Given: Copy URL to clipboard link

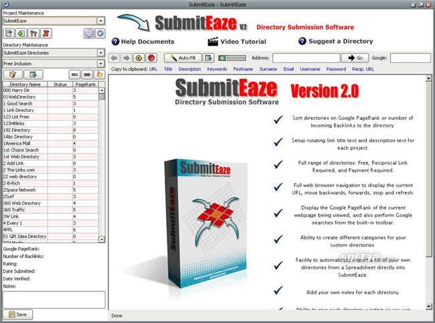Looking at the screenshot, I should tap(153, 69).
